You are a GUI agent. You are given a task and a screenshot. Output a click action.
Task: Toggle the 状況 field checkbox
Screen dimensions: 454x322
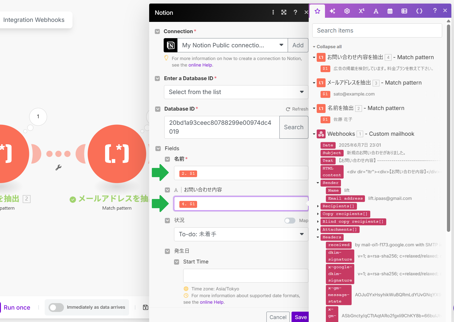coord(168,220)
